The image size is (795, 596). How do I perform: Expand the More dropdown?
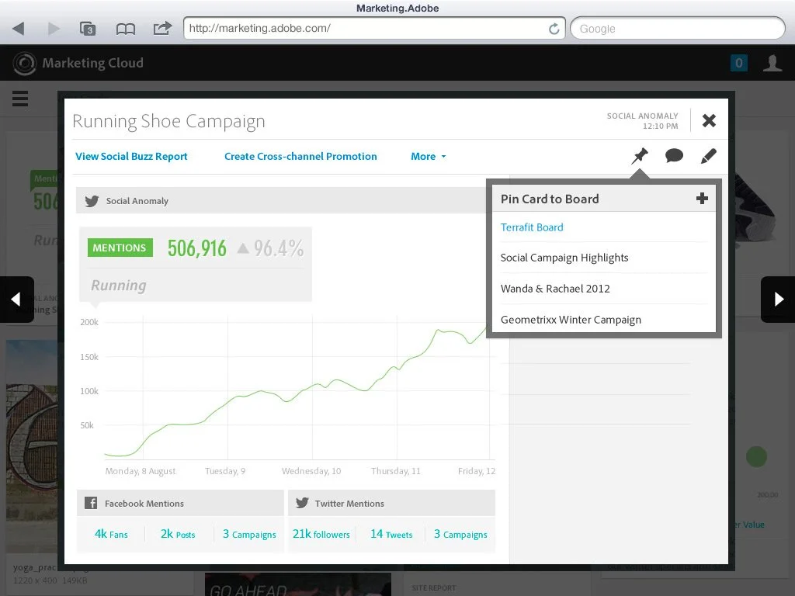click(x=429, y=157)
